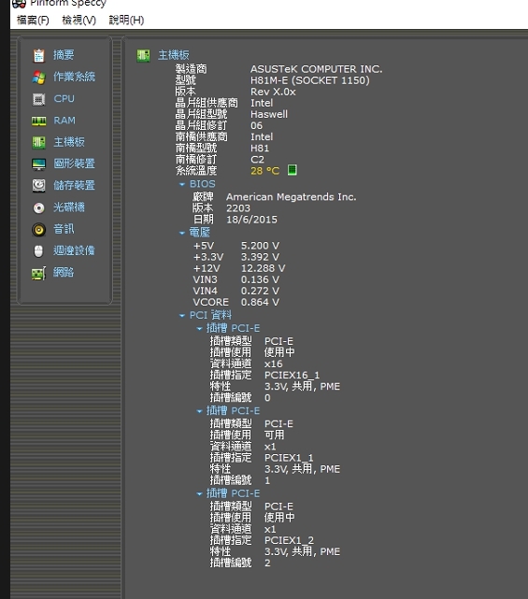
Task: Collapse the BIOS section
Action: [182, 184]
